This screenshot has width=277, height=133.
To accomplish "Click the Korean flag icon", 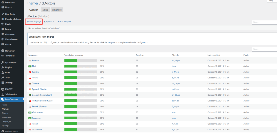I will coord(30,61).
